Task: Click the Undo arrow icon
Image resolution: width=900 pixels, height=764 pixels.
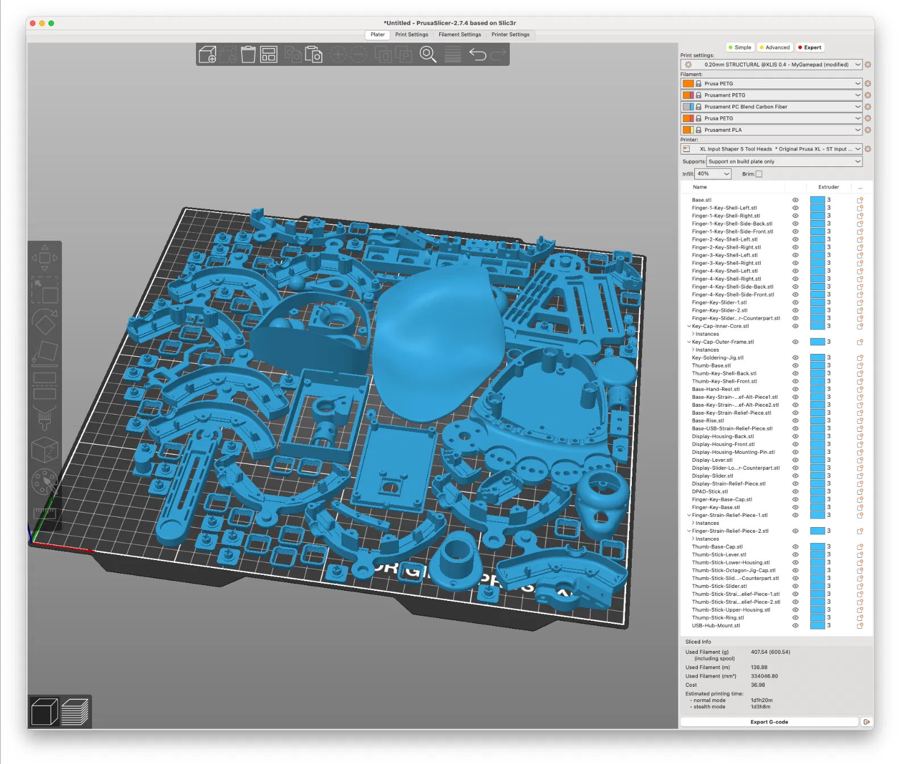Action: pyautogui.click(x=478, y=55)
